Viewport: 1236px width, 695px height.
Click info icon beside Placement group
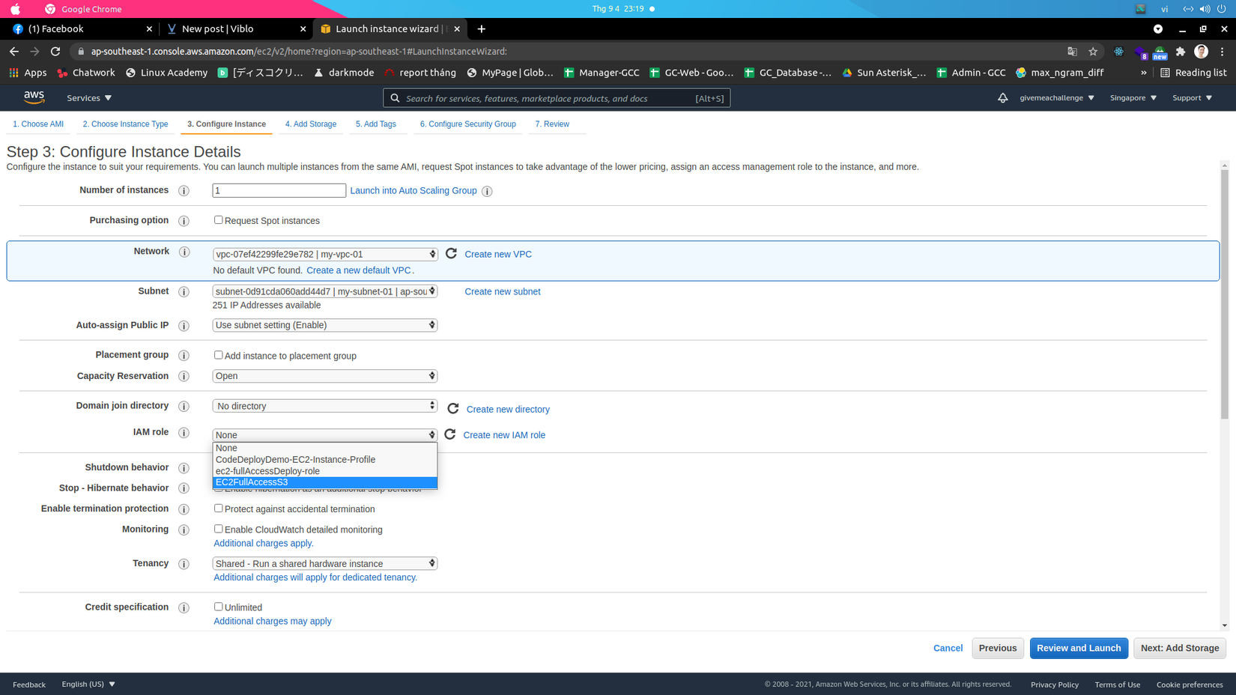[184, 355]
